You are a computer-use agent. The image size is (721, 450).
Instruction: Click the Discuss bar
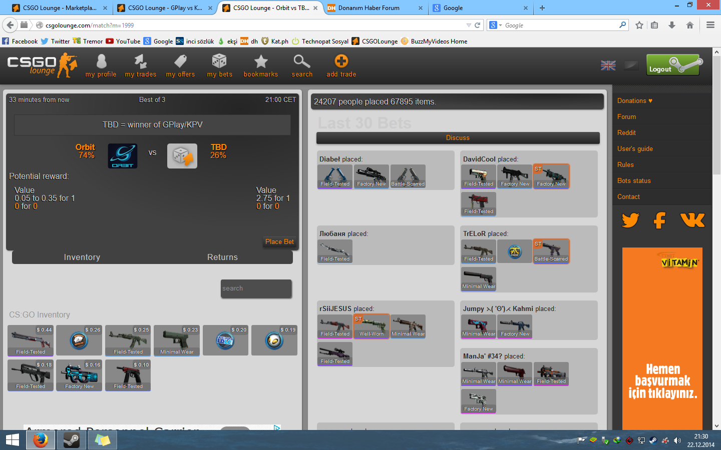pyautogui.click(x=458, y=137)
